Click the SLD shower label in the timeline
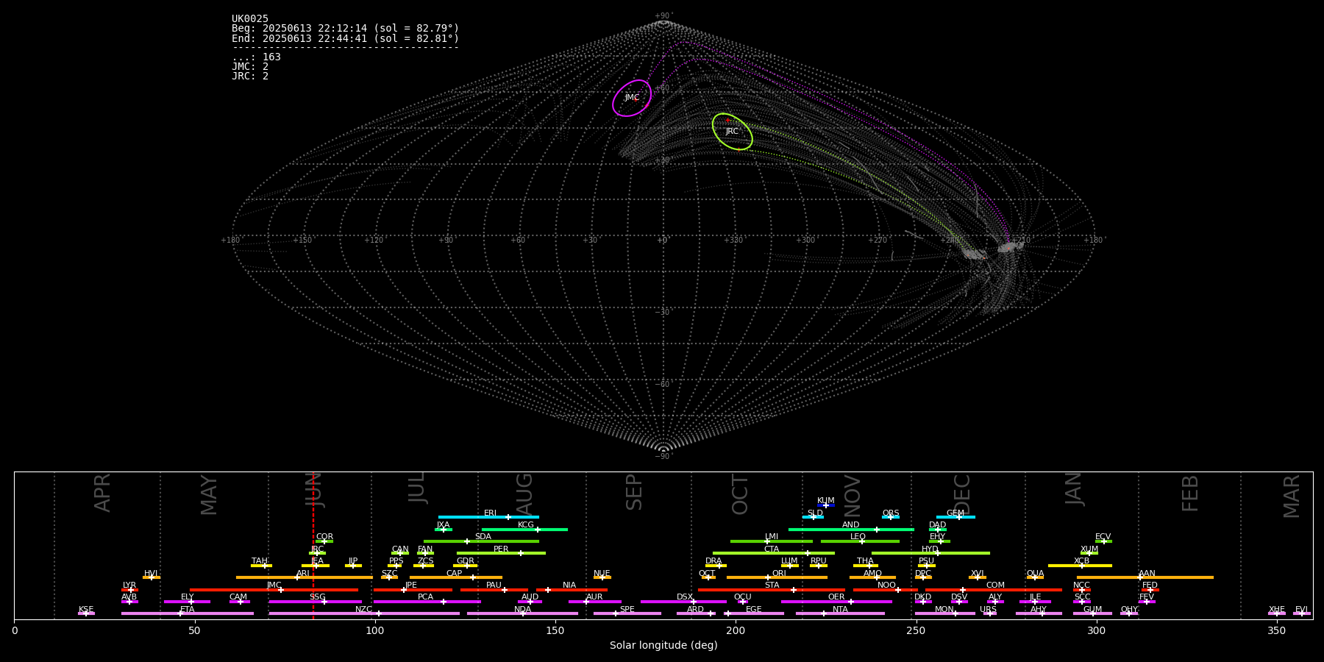Viewport: 1324px width, 662px height. pyautogui.click(x=815, y=513)
